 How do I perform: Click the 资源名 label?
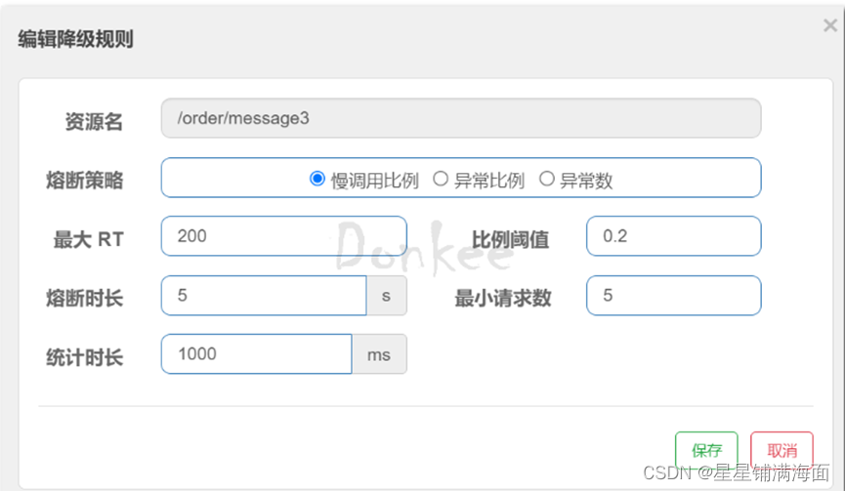pyautogui.click(x=94, y=122)
